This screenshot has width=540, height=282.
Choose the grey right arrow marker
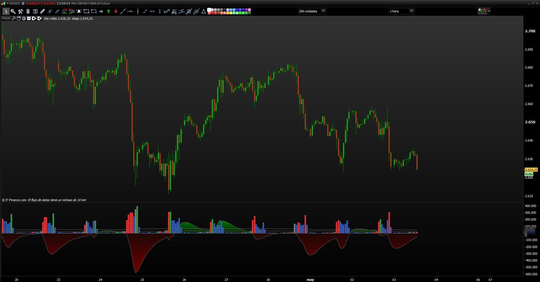click(x=101, y=12)
